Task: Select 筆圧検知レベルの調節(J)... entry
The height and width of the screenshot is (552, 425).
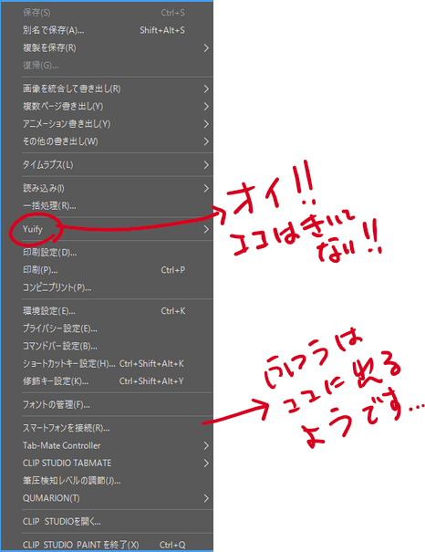Action: 107,481
